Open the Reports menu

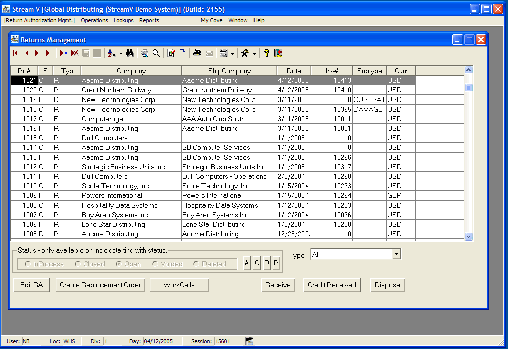[149, 20]
